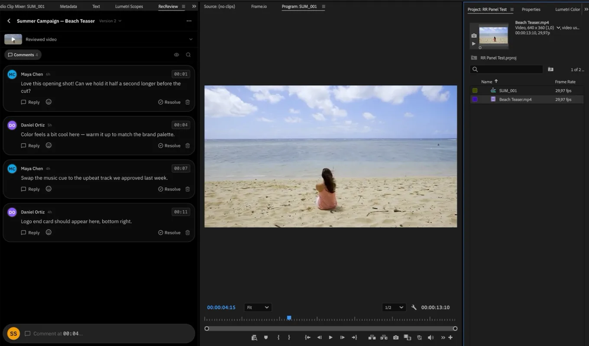Screen dimensions: 589x346
Task: Search comments with the magnifier icon
Action: coord(188,55)
